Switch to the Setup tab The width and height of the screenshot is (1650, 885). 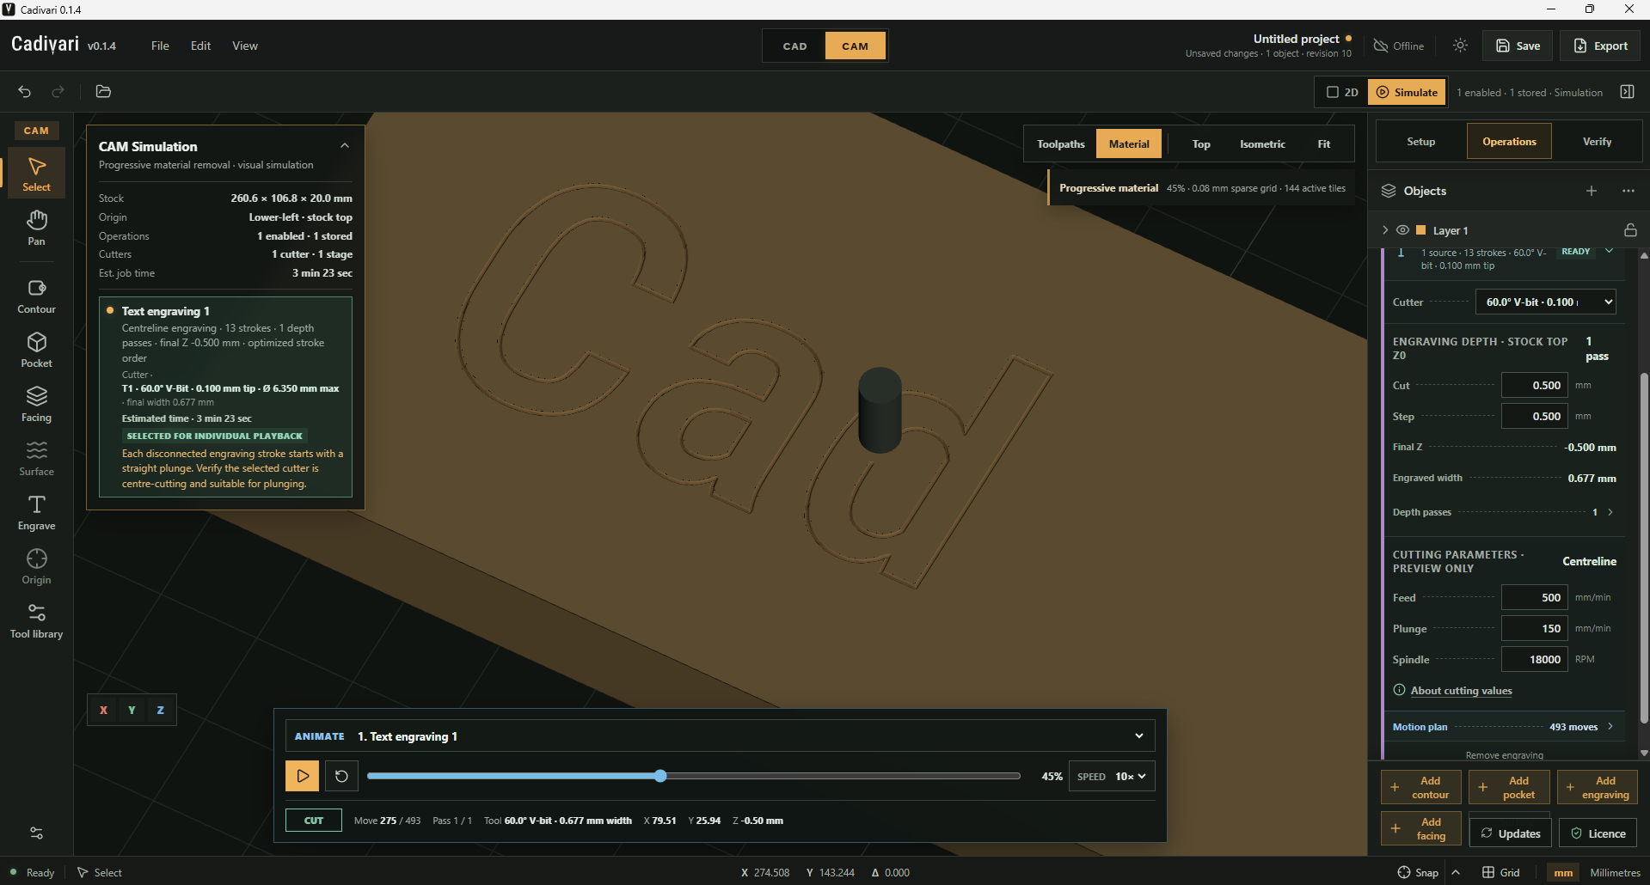point(1420,142)
